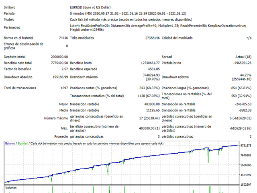Select the Errores de desalineación de gráficos label
Viewport: 257px width, 193px height.
(24, 46)
